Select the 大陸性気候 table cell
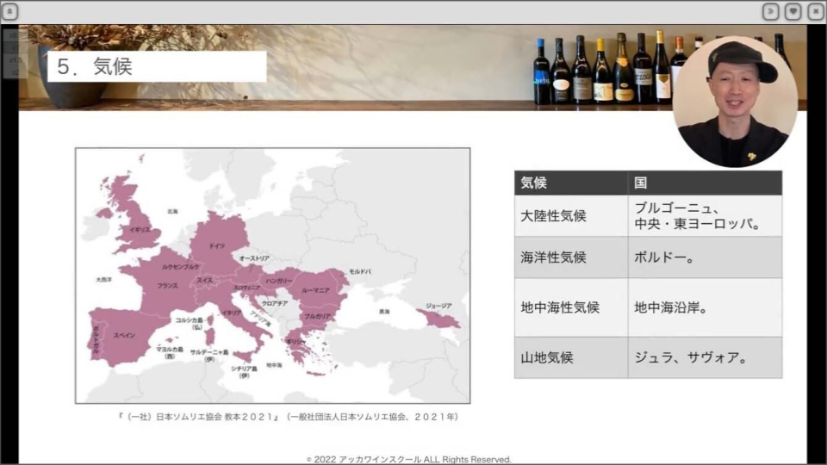Image resolution: width=827 pixels, height=465 pixels. click(x=570, y=216)
